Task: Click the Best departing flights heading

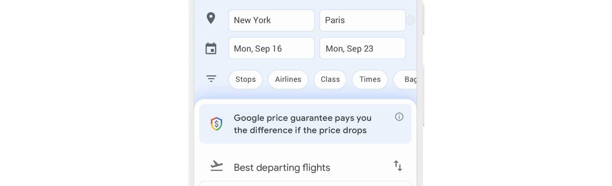Action: tap(282, 167)
